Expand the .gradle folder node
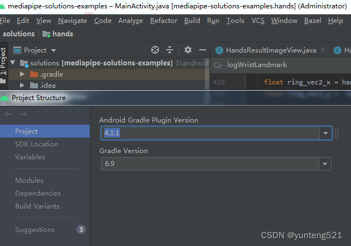Image resolution: width=351 pixels, height=246 pixels. coord(22,74)
